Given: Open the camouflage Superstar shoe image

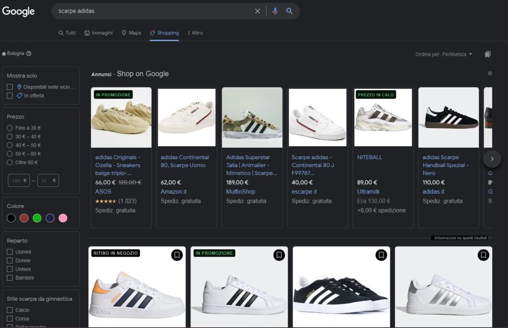Looking at the screenshot, I should [252, 117].
